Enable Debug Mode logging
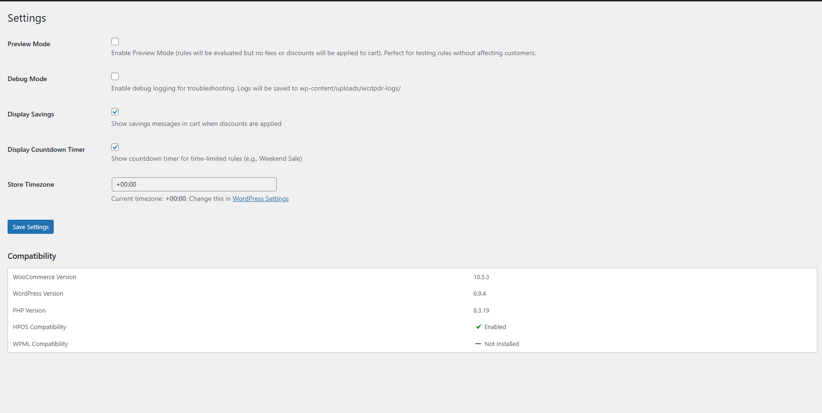This screenshot has width=822, height=413. (x=115, y=76)
